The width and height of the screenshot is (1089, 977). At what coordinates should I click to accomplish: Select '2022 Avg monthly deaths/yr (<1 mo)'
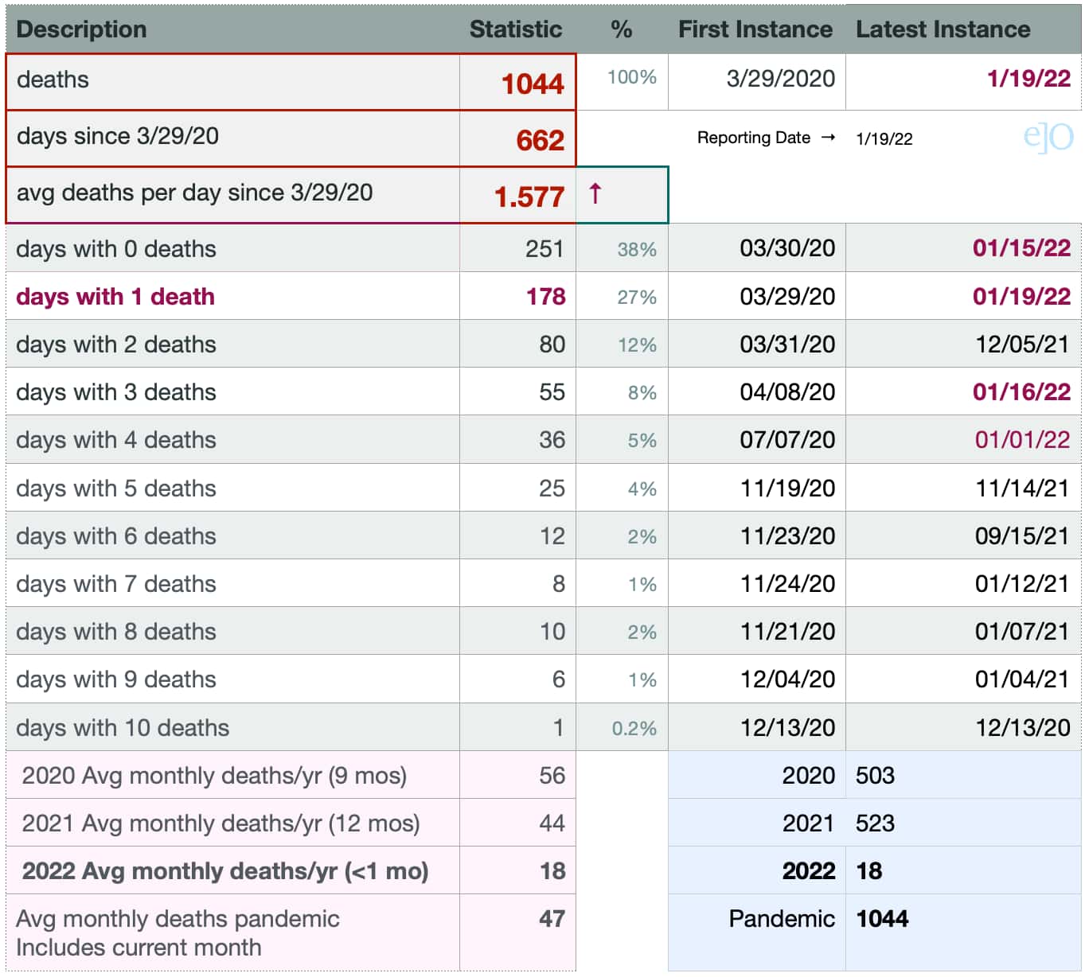225,871
